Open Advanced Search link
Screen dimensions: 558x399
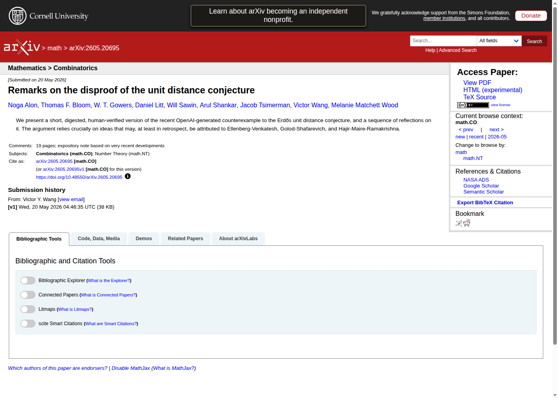pos(458,50)
